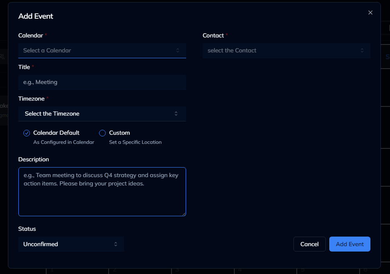The width and height of the screenshot is (390, 274).
Task: Close the Add Event dialog
Action: point(370,12)
